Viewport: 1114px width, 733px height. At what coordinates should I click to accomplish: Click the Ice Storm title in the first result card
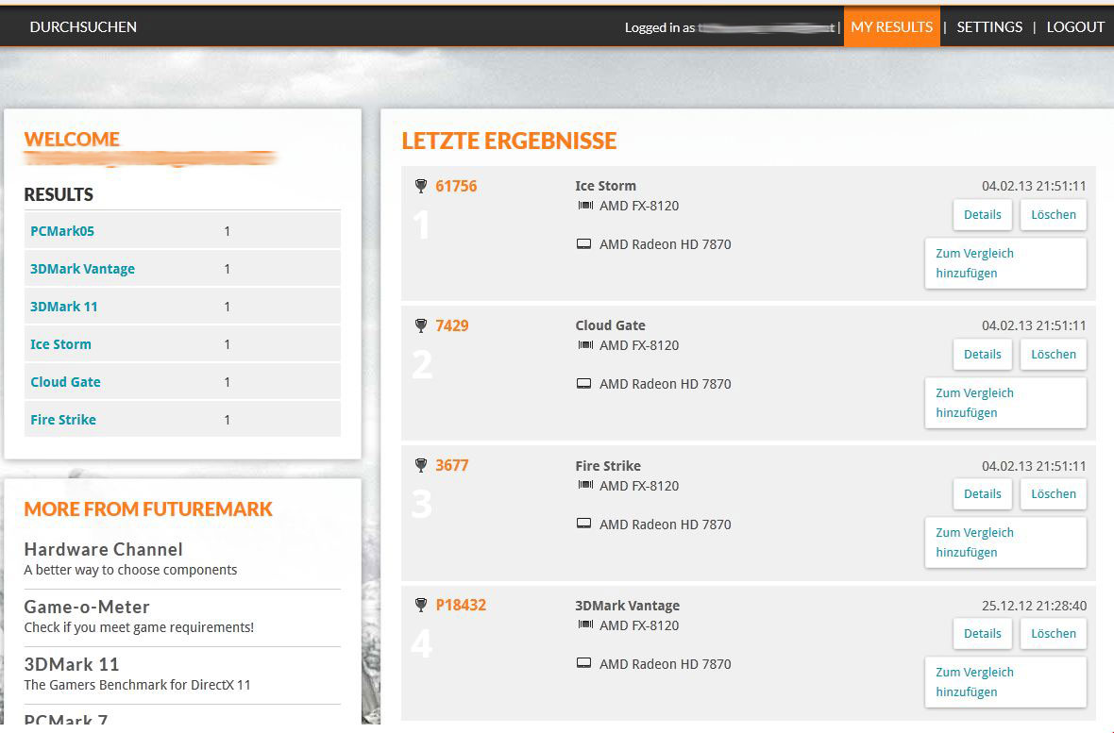click(x=605, y=186)
